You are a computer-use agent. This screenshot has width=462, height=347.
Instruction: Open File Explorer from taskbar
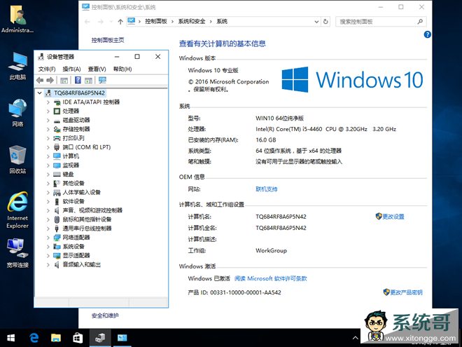pos(56,338)
